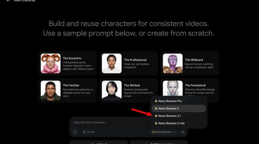Image resolution: width=259 pixels, height=144 pixels.
Task: Select The Wicked character card
Action: coord(129,91)
